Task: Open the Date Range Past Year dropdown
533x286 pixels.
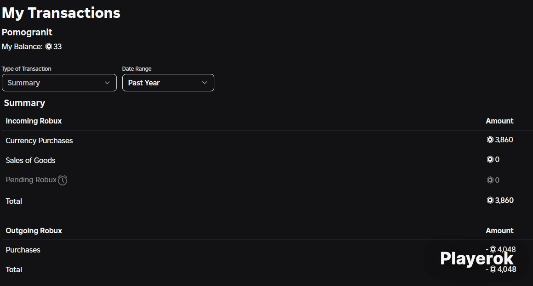Action: pos(168,83)
